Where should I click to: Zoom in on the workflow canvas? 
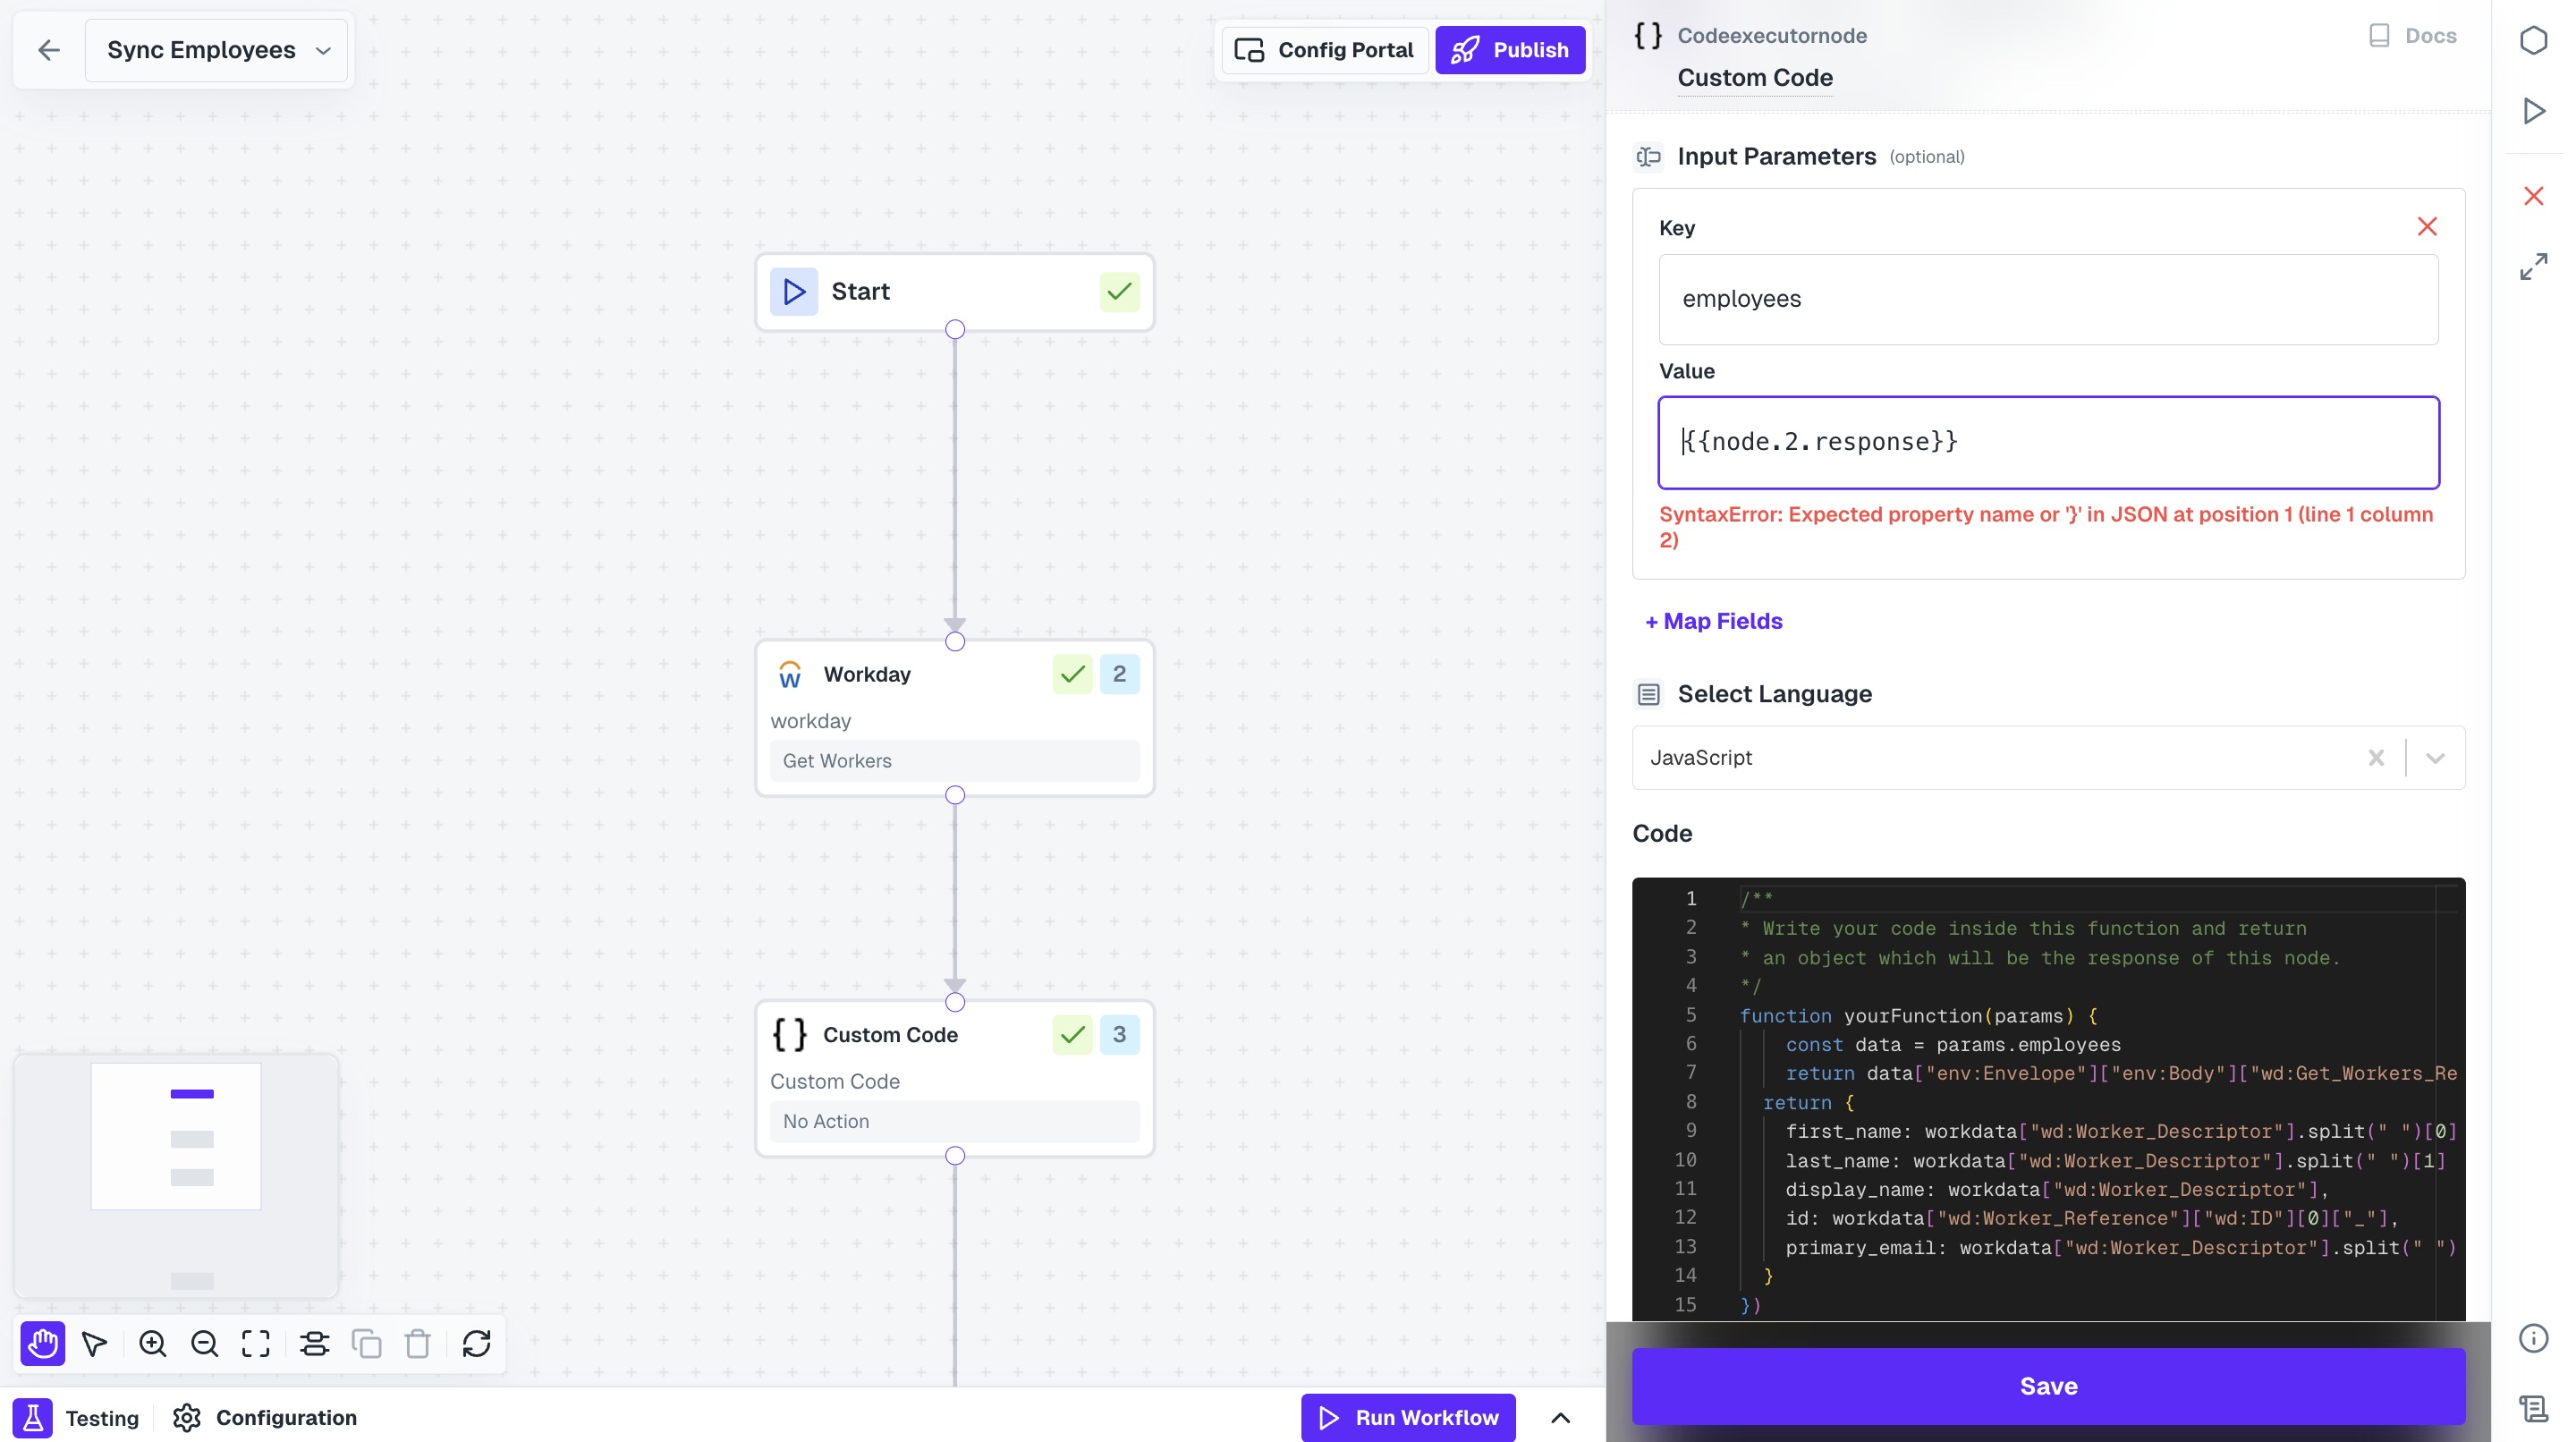[151, 1344]
